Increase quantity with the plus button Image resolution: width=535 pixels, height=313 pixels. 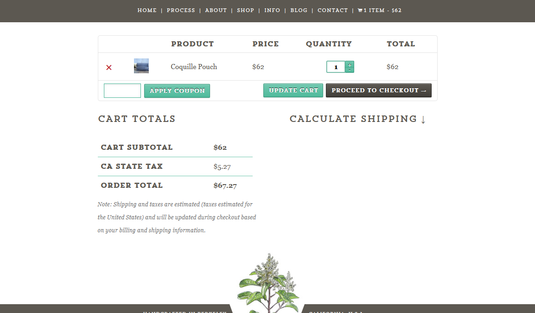(x=350, y=64)
